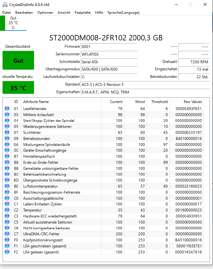
Task: Click the Übertragungsmodus field SATA/600
Action: coord(109,69)
